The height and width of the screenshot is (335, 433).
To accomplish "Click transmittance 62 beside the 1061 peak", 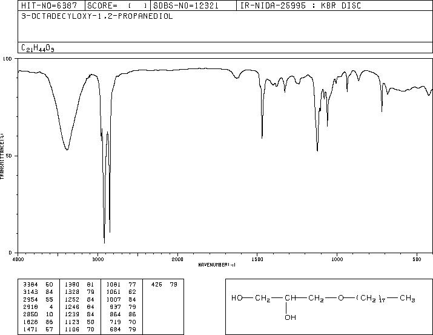I will click(132, 292).
